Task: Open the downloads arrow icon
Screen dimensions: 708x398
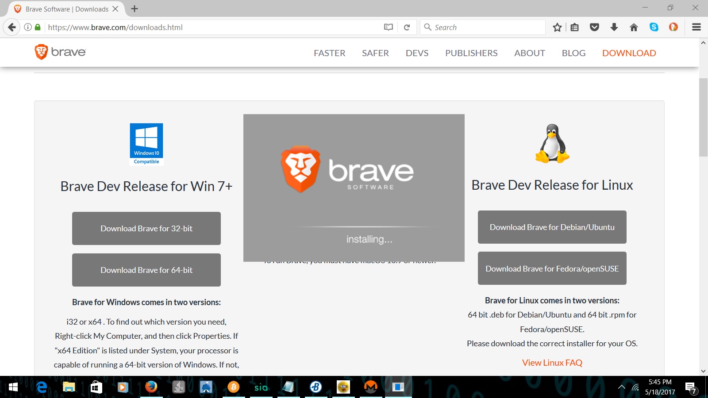Action: point(614,27)
